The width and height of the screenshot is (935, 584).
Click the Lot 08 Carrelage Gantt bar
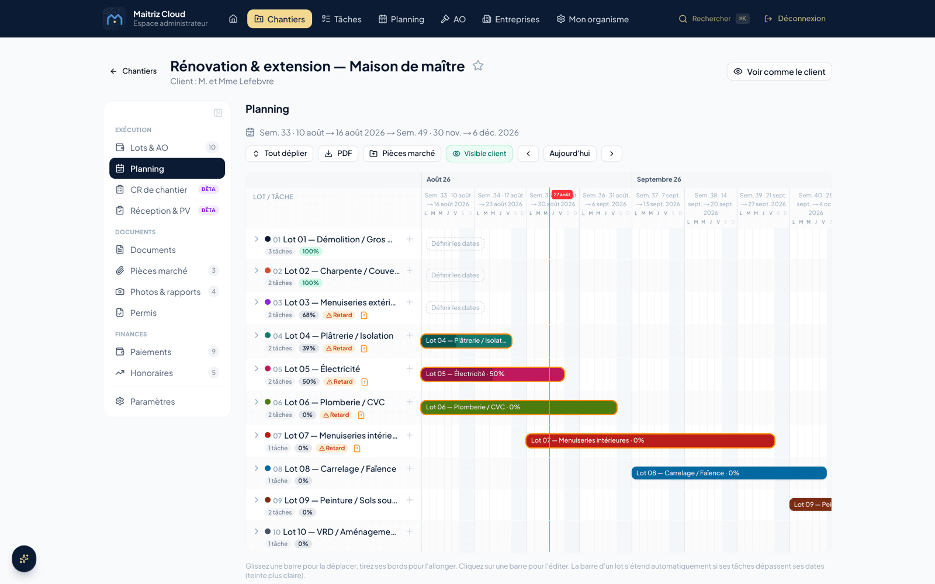(729, 473)
